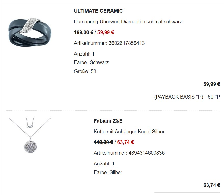Click the bold 59,99 € line total

click(x=211, y=84)
